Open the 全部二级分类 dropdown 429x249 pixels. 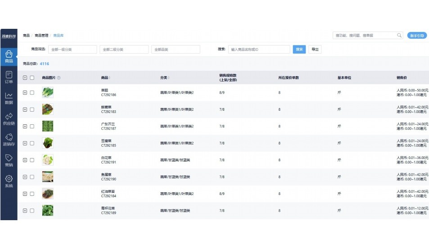123,50
